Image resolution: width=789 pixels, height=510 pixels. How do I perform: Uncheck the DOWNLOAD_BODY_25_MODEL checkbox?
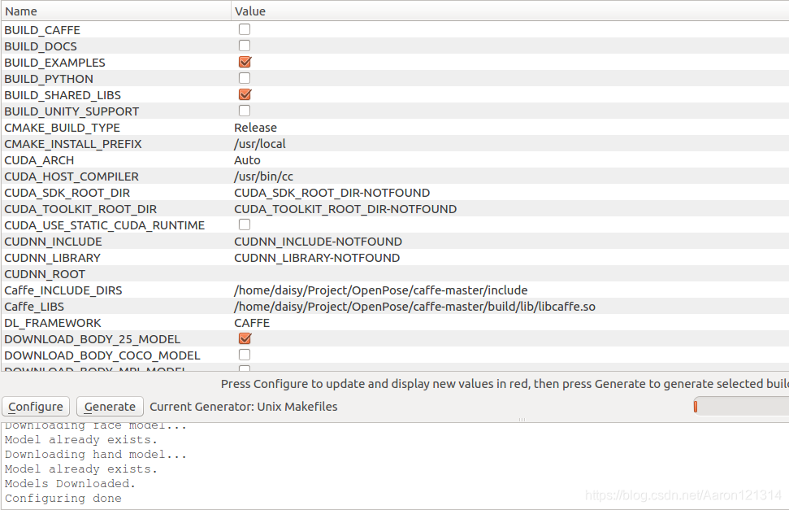click(245, 338)
